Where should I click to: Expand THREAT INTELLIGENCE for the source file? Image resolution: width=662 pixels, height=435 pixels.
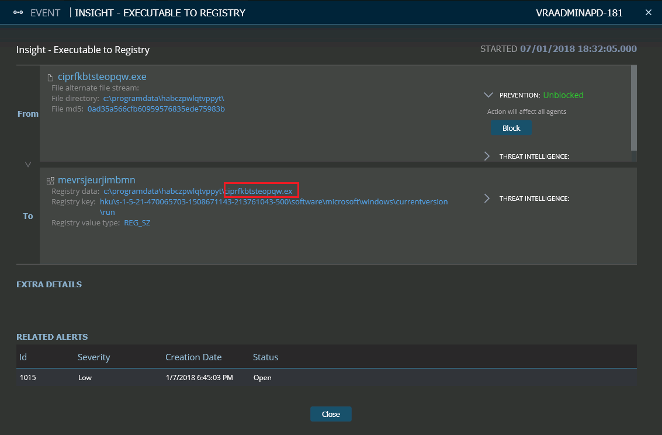(x=487, y=156)
